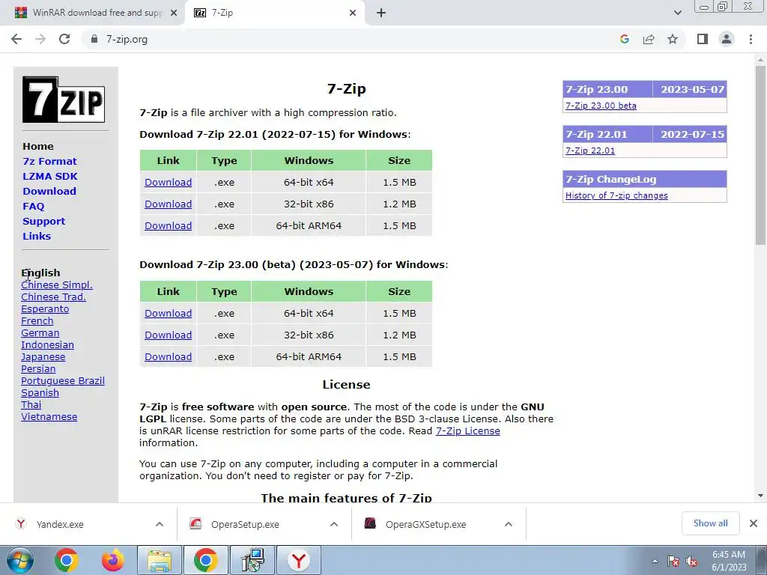
Task: Expand Yandex.exe download options chevron
Action: tap(160, 524)
